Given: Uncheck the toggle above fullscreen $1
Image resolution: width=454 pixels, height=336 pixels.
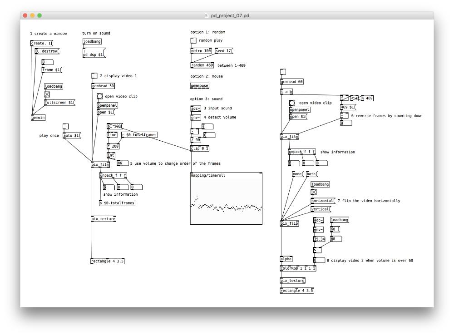Looking at the screenshot, I should (x=47, y=94).
